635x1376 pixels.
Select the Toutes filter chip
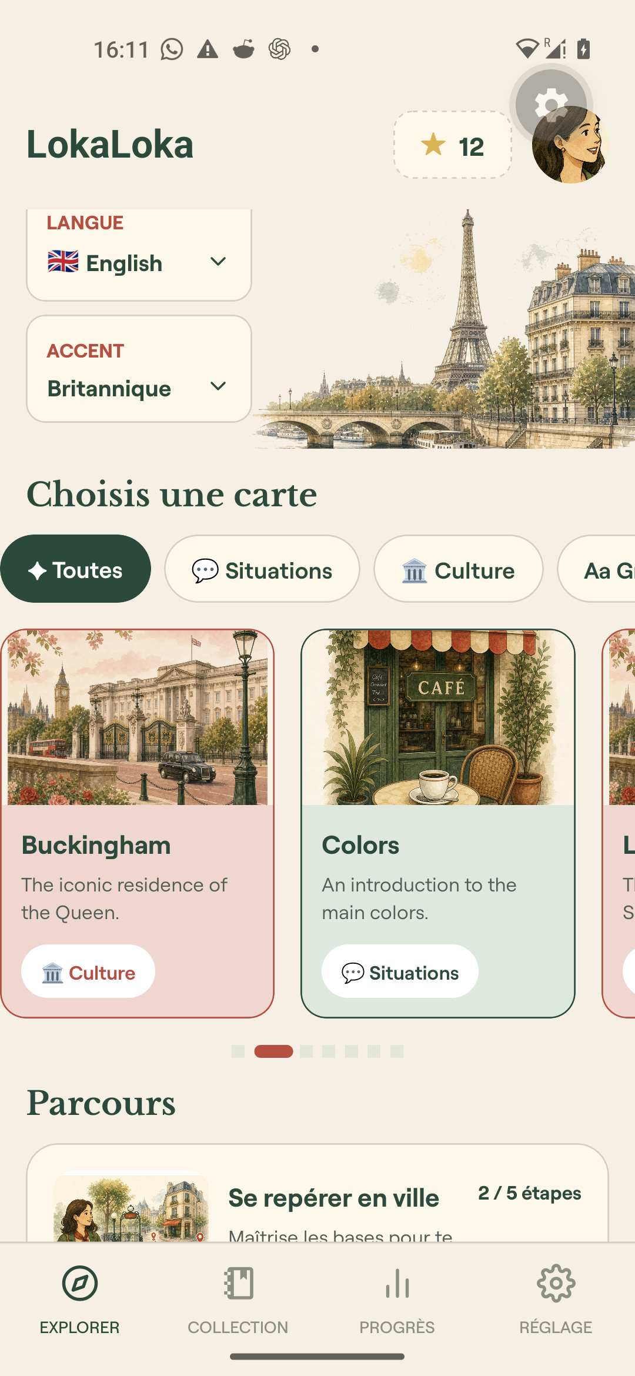pos(75,569)
